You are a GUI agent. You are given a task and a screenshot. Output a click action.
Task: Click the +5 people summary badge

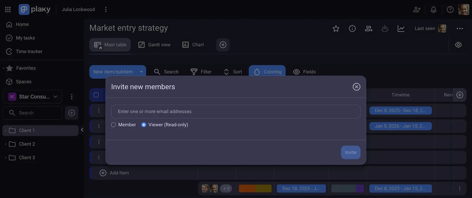(226, 189)
